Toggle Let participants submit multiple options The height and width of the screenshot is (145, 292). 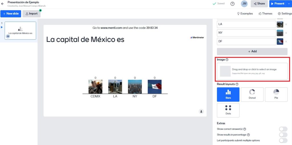[283, 140]
